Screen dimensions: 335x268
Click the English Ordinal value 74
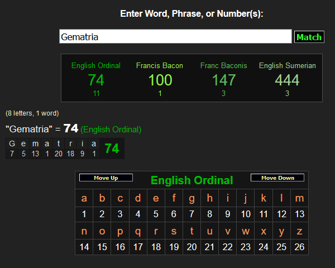(x=96, y=80)
